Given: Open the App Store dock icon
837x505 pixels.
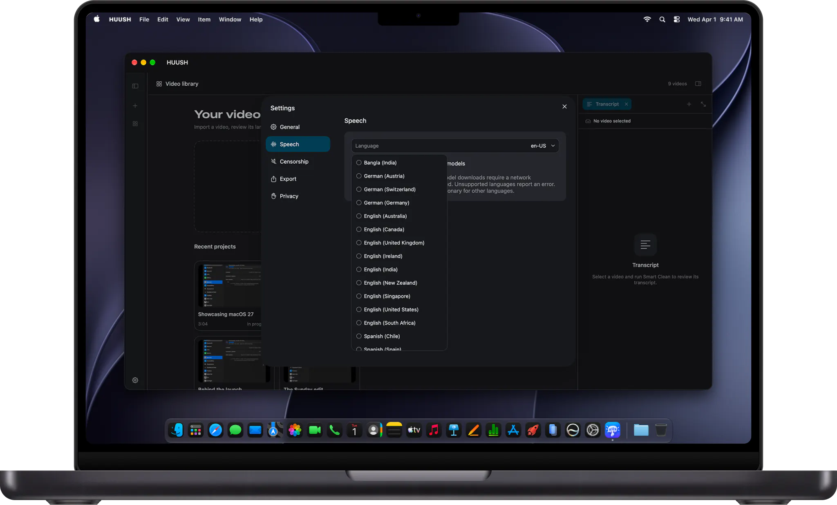Looking at the screenshot, I should point(513,430).
